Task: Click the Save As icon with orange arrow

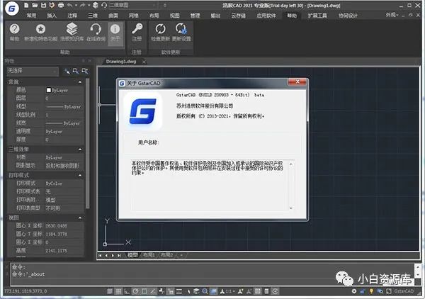Action: click(x=52, y=5)
